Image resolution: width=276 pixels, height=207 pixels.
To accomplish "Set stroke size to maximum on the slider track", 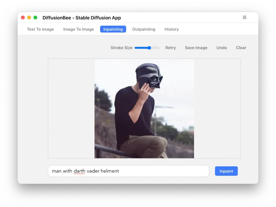I will tap(158, 48).
